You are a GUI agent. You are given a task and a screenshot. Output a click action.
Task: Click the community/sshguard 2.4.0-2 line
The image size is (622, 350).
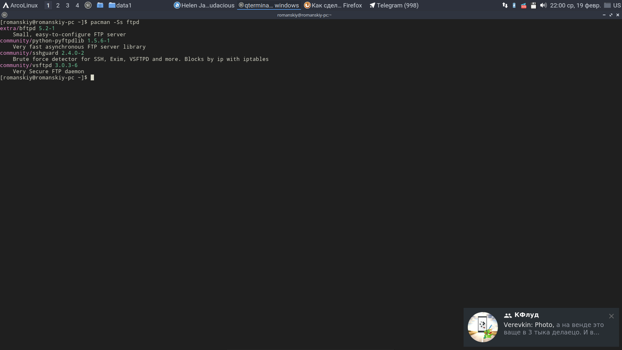click(42, 53)
